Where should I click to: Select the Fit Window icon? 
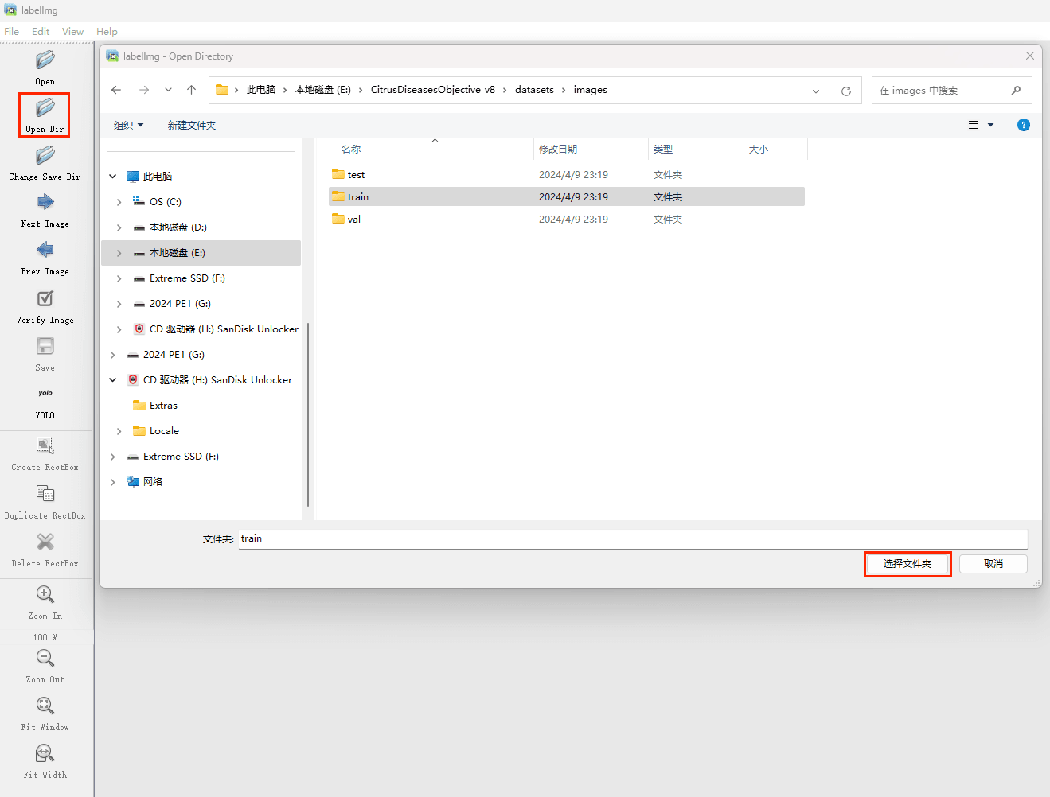coord(45,706)
